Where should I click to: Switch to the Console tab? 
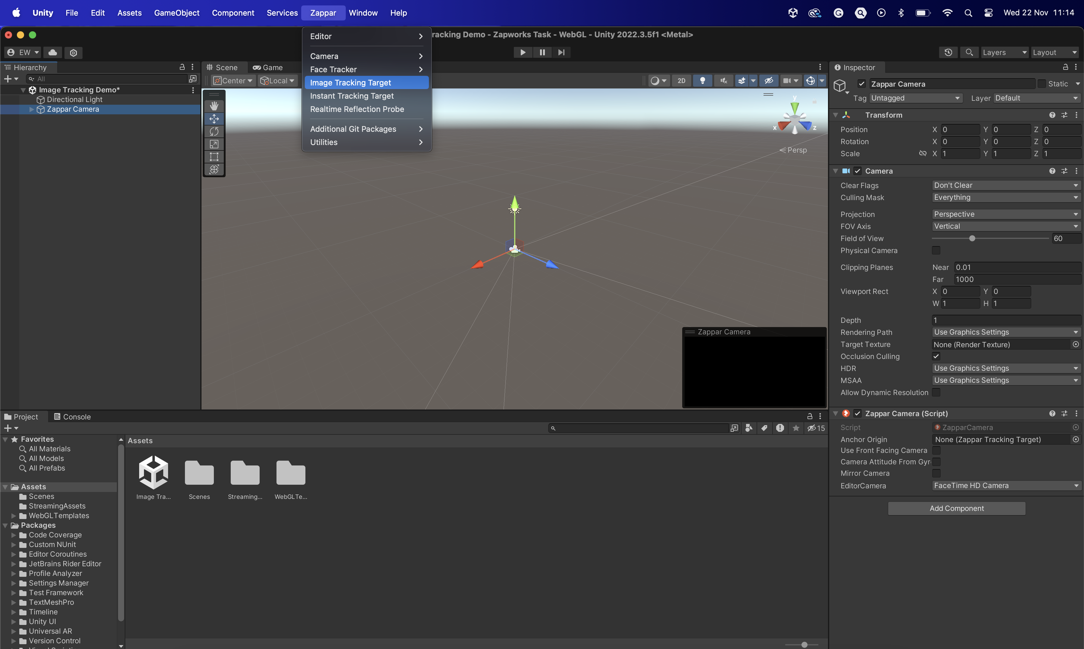[72, 416]
